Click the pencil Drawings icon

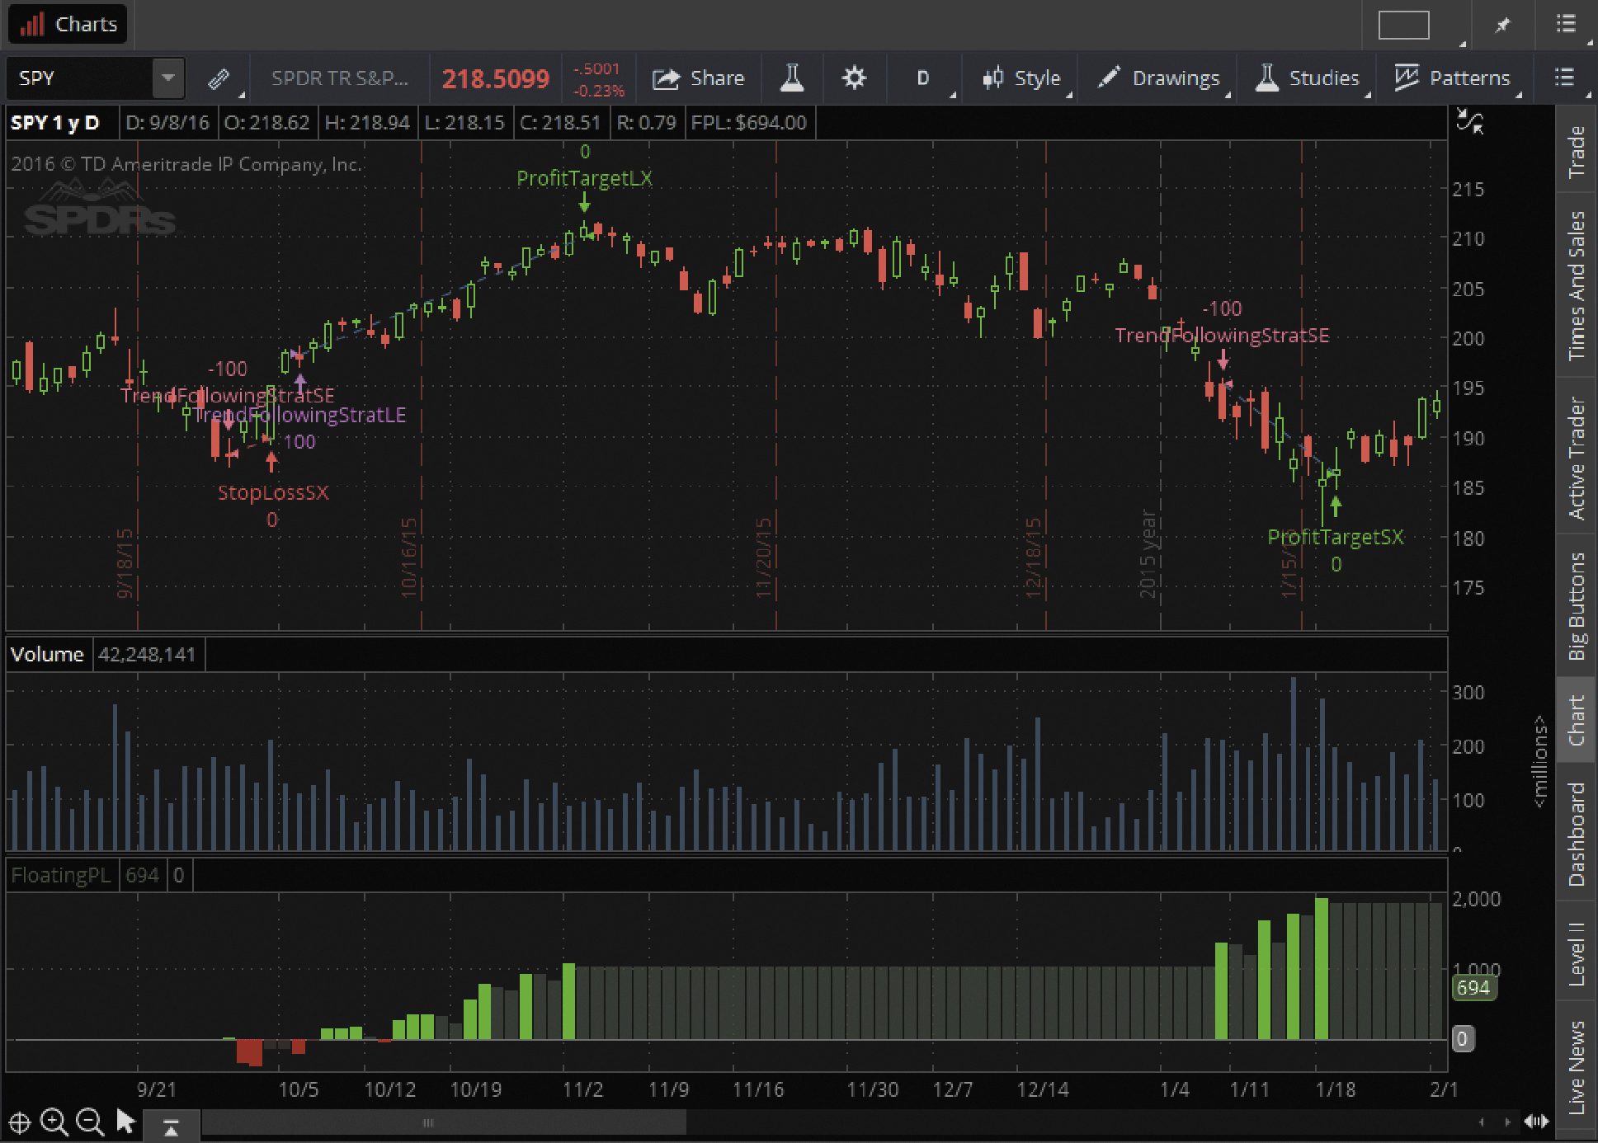pyautogui.click(x=1109, y=78)
